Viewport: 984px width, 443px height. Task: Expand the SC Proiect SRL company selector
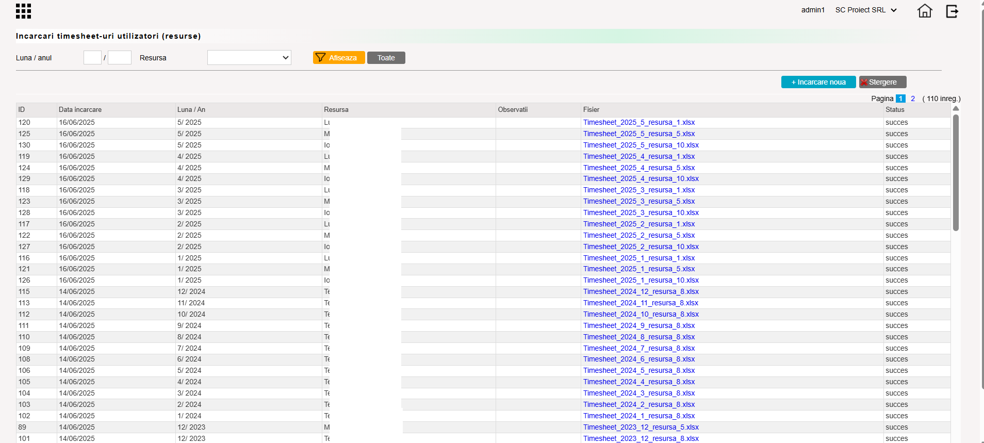tap(866, 10)
